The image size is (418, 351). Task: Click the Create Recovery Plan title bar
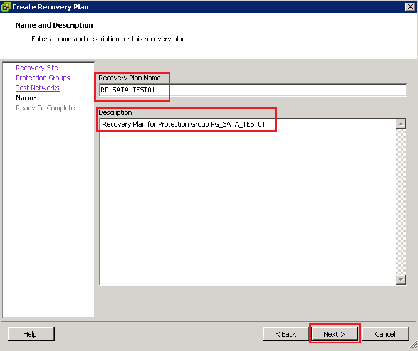(x=207, y=7)
